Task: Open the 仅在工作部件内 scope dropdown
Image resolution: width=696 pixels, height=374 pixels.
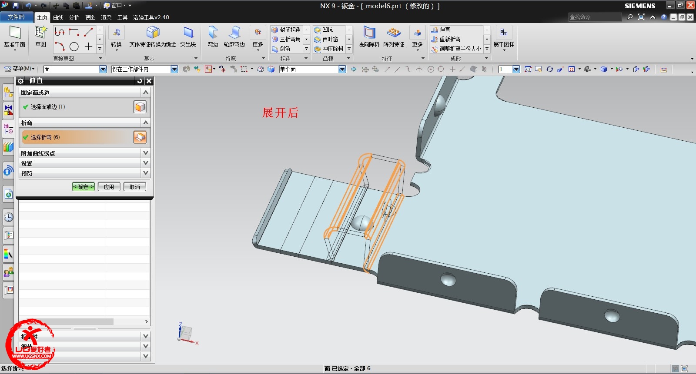Action: pos(174,69)
